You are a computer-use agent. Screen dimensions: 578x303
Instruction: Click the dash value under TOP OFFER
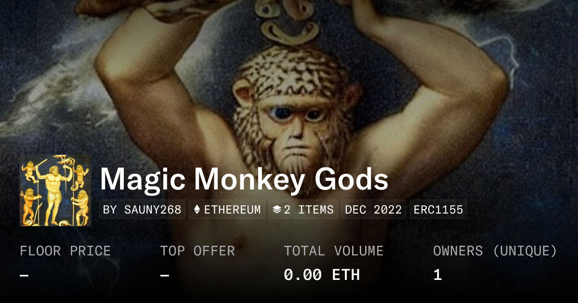click(x=165, y=275)
